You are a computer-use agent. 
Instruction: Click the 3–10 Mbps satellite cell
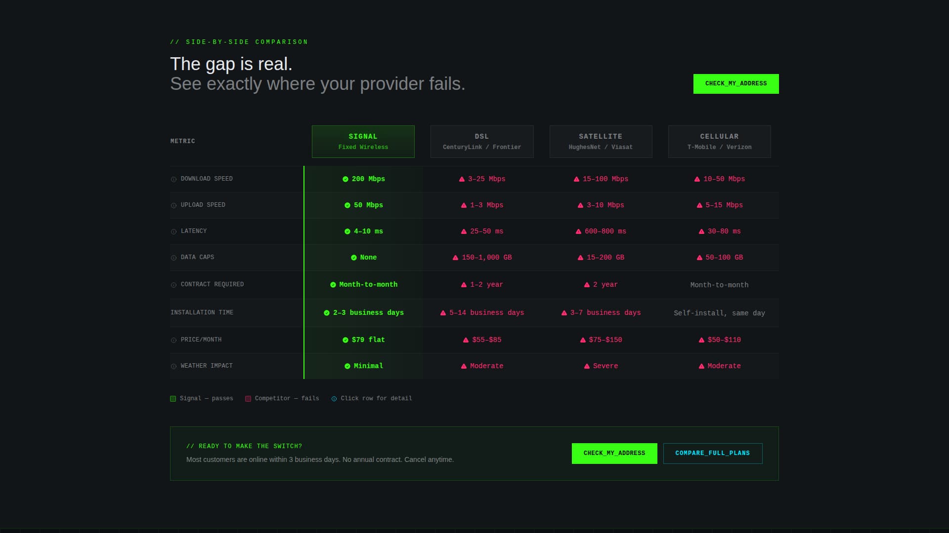point(601,205)
